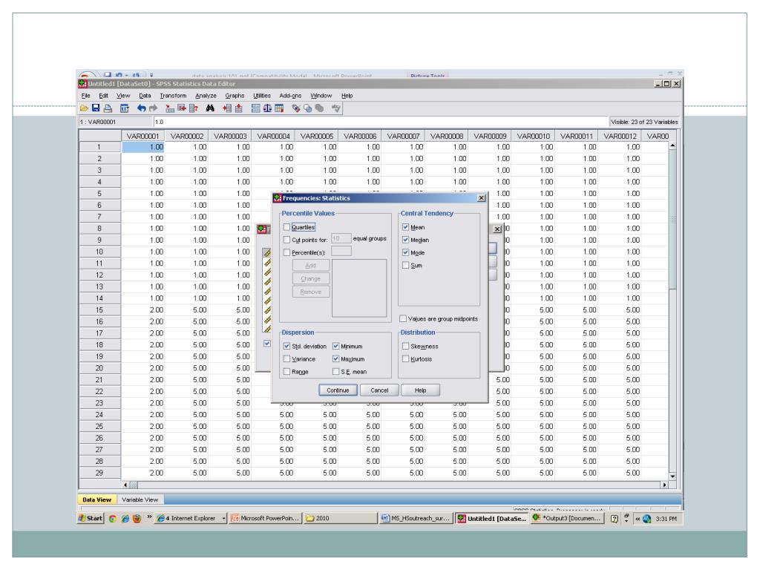The width and height of the screenshot is (760, 570).
Task: Click the Spell check toolbar icon
Action: pyautogui.click(x=336, y=108)
